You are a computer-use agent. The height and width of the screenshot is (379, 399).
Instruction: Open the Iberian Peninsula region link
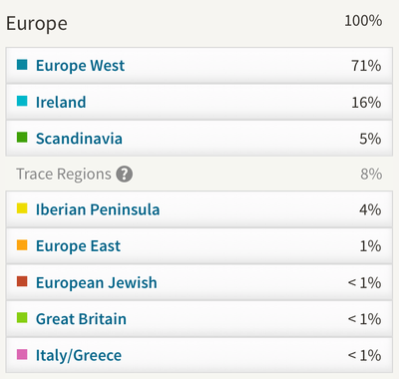coord(98,209)
